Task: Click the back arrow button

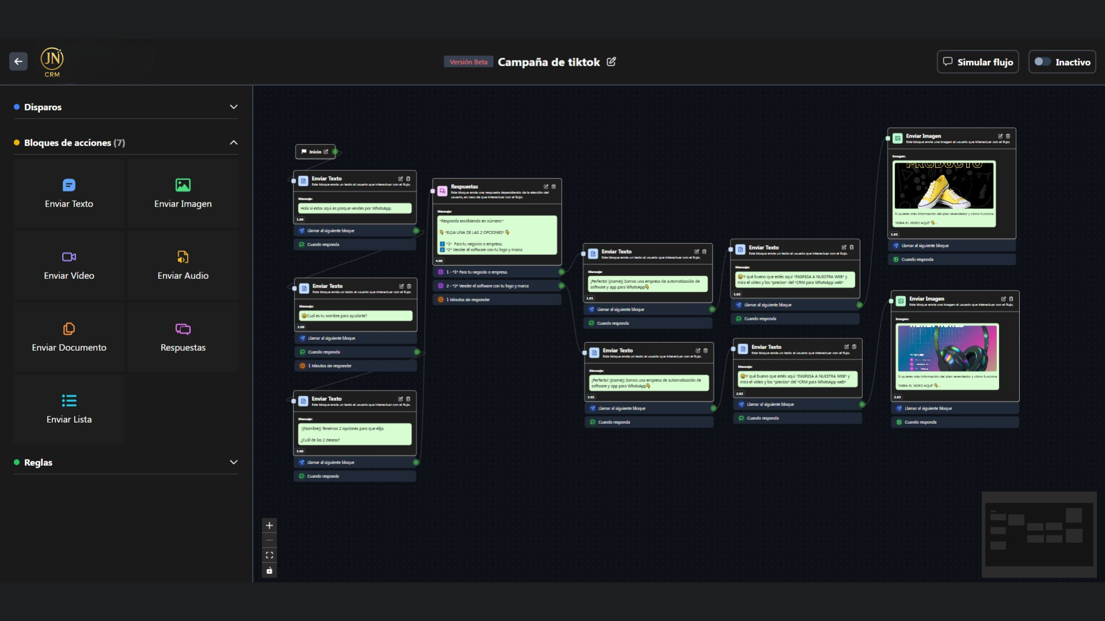Action: point(18,62)
